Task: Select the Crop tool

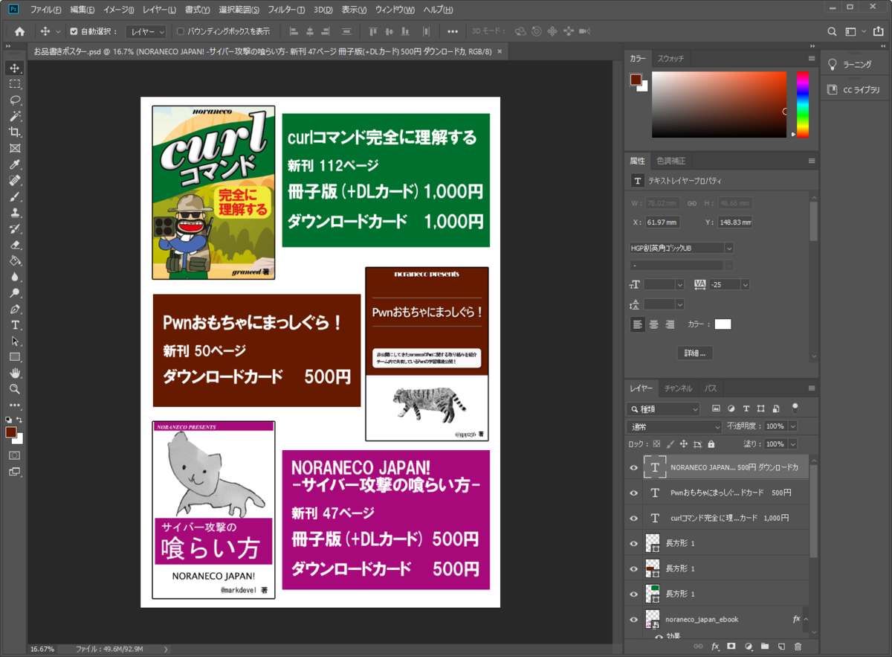Action: coord(15,132)
